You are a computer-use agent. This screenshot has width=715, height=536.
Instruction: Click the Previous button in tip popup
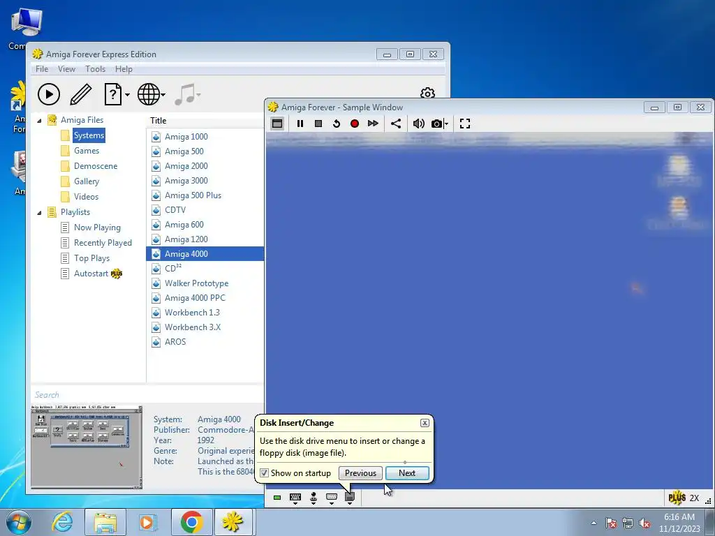click(x=360, y=473)
